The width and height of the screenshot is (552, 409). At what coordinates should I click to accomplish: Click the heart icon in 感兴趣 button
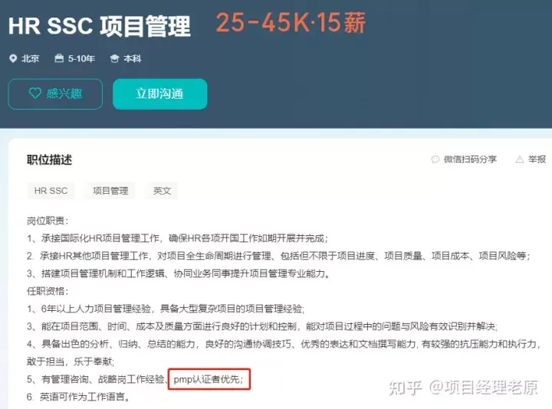click(34, 93)
